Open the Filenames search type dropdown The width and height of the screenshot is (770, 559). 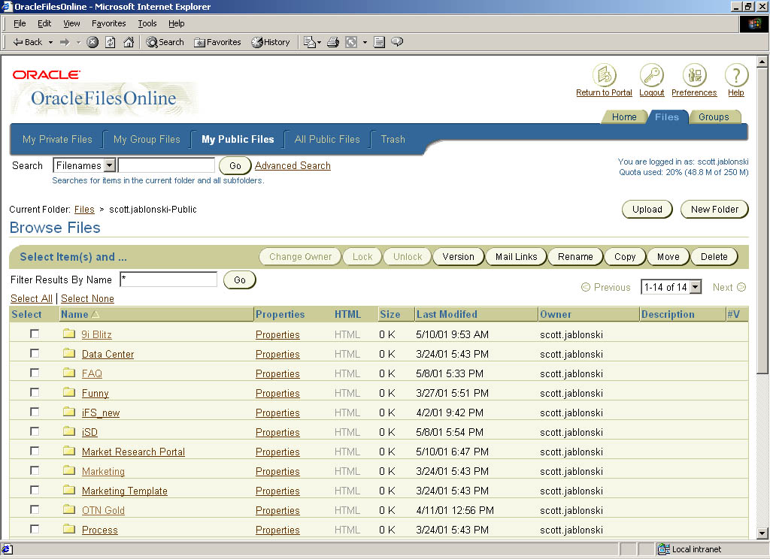pyautogui.click(x=84, y=165)
